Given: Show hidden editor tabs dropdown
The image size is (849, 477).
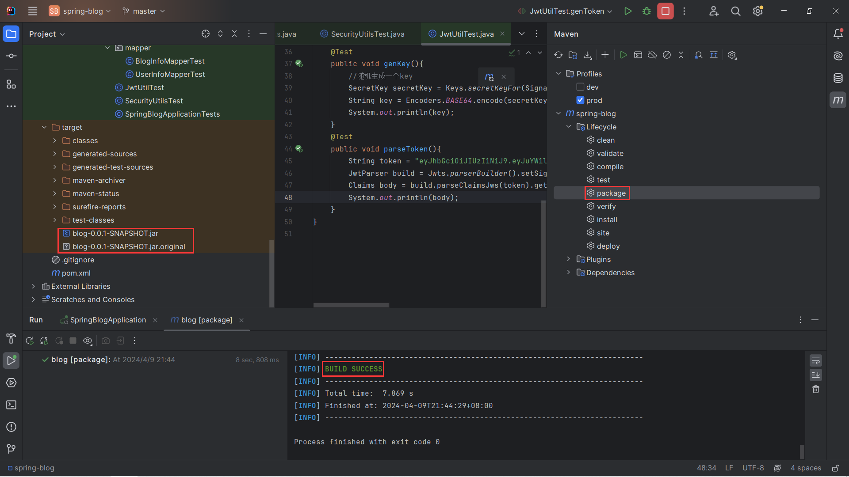Looking at the screenshot, I should pyautogui.click(x=522, y=34).
